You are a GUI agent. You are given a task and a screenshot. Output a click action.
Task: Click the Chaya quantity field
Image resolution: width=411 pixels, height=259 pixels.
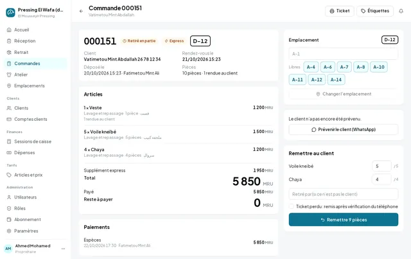(381, 179)
